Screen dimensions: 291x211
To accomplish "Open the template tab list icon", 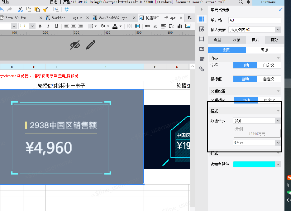I will pos(190,18).
